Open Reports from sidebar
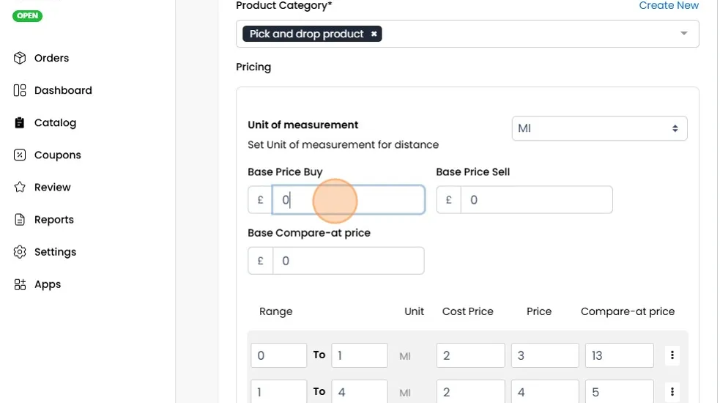Screen dimensions: 720x403 coord(53,220)
